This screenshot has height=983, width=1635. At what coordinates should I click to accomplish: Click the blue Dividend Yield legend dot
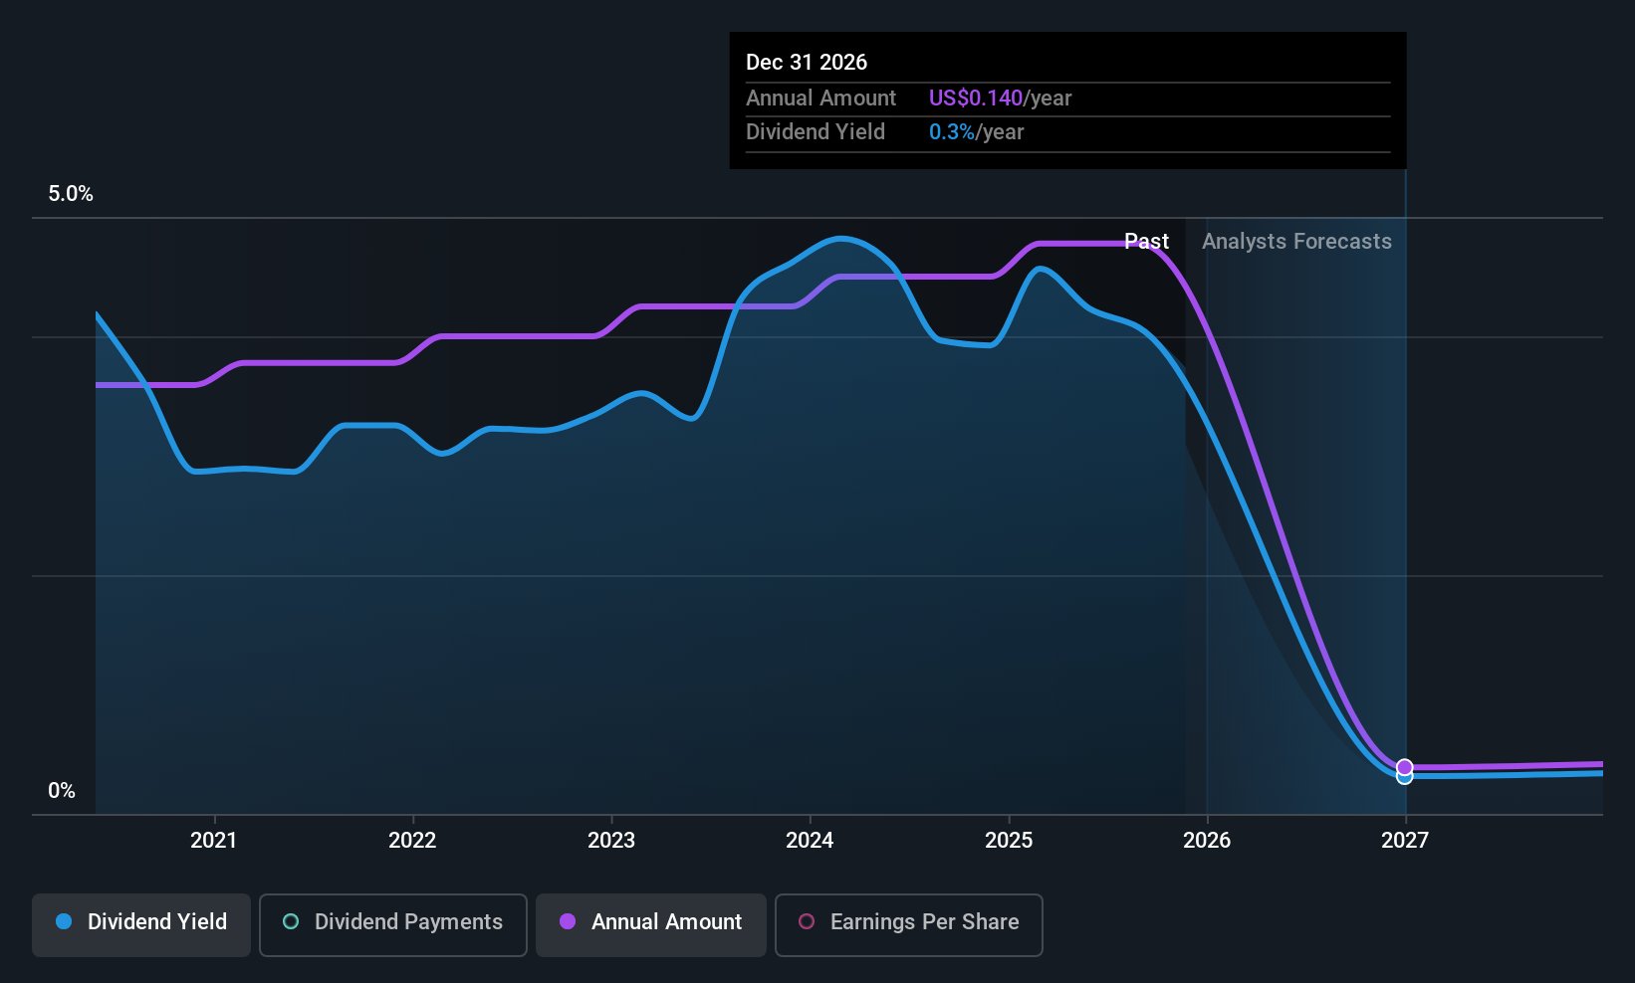64,921
